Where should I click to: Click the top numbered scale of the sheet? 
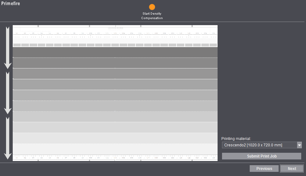[x=115, y=33]
